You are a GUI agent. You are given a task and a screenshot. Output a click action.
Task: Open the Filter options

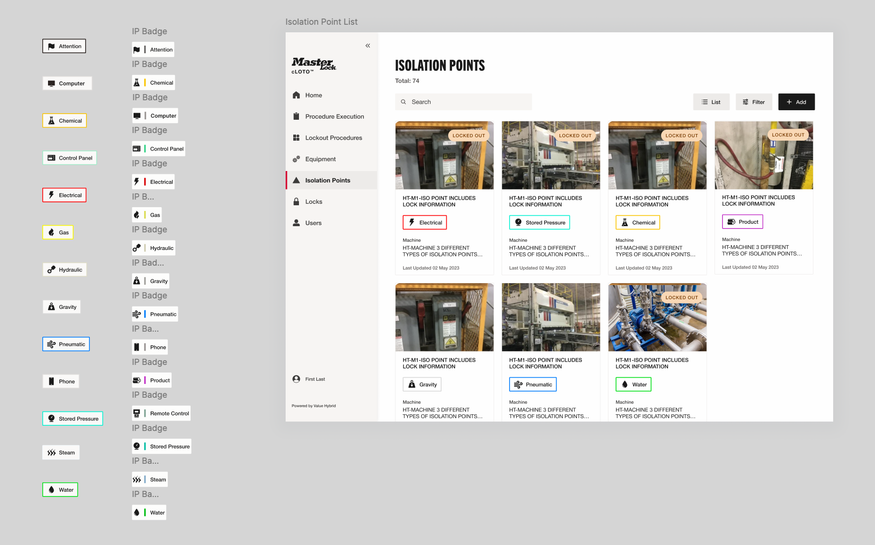coord(754,102)
